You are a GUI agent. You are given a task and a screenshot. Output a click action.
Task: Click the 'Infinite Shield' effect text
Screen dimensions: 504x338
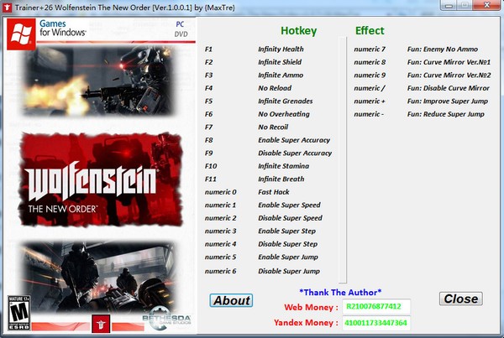[280, 62]
